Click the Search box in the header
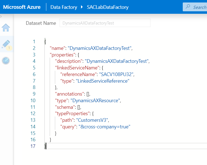207x165 pixels. click(x=195, y=7)
